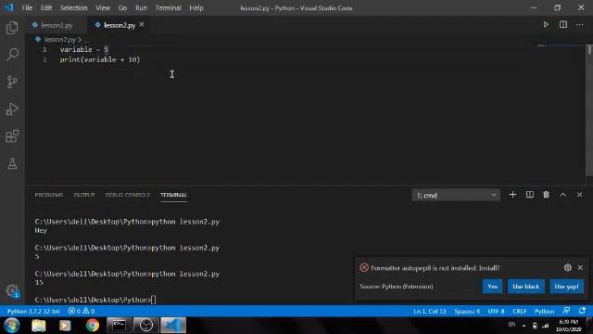Click code line 'variable = 5'
Image resolution: width=593 pixels, height=334 pixels.
(x=84, y=49)
